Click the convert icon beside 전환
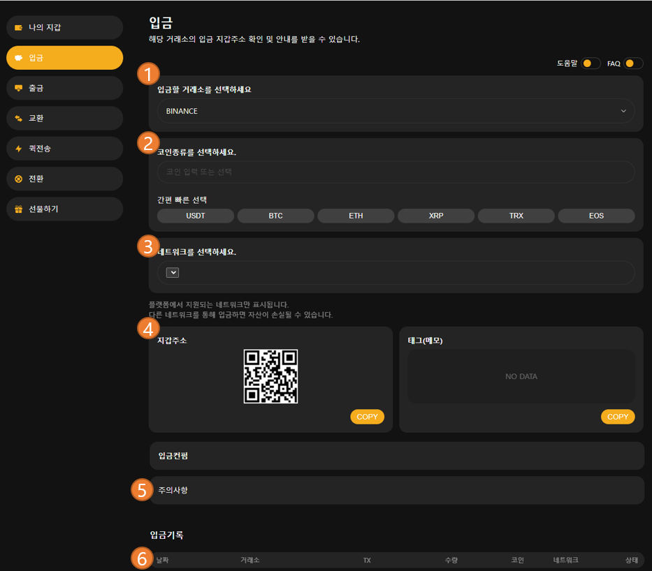652x571 pixels. [x=19, y=179]
